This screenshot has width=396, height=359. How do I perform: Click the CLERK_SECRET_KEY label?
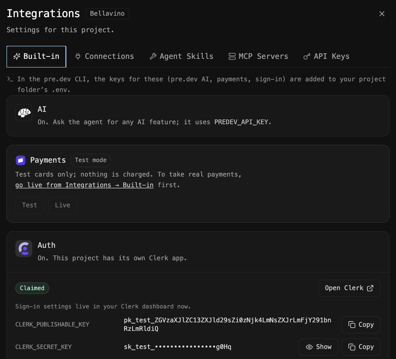pyautogui.click(x=43, y=347)
